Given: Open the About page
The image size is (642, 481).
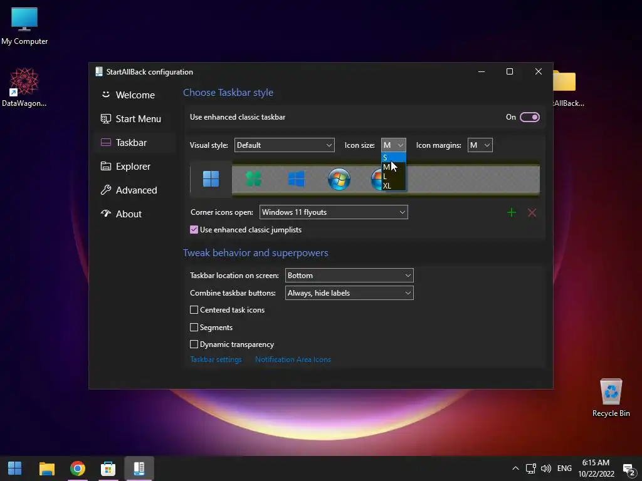Looking at the screenshot, I should coord(135,214).
